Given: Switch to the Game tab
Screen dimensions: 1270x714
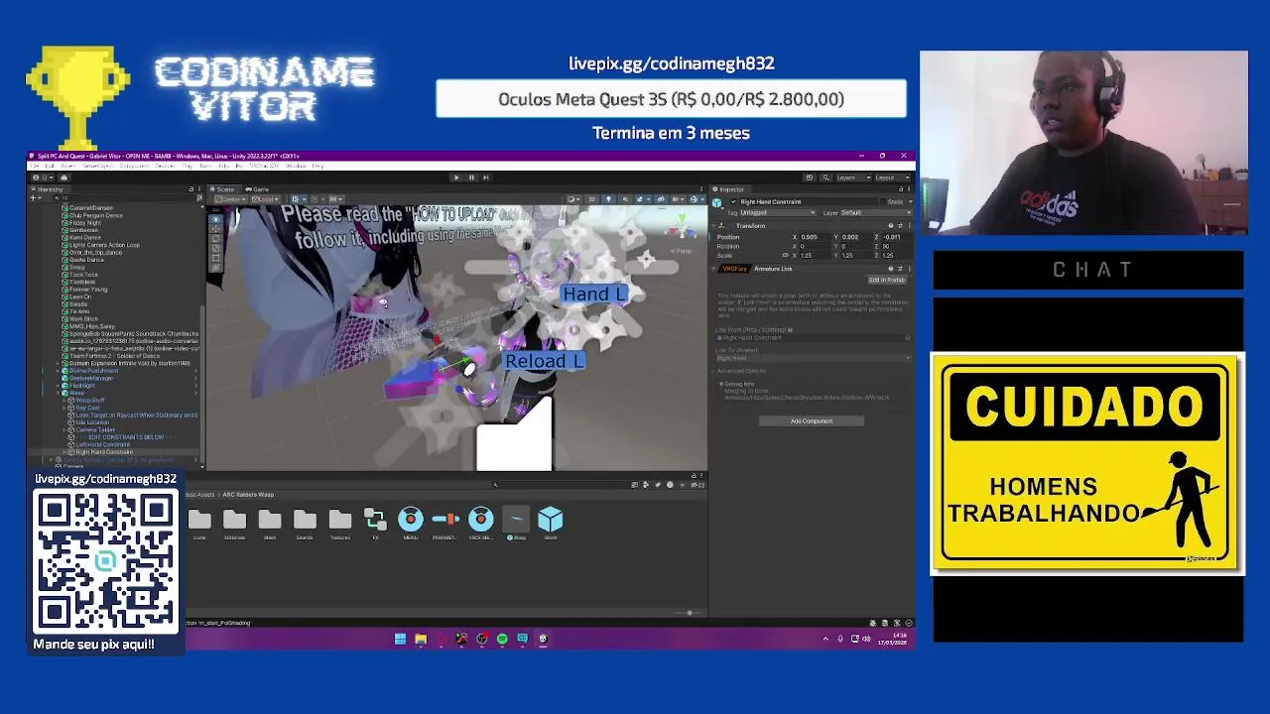Looking at the screenshot, I should [x=257, y=188].
